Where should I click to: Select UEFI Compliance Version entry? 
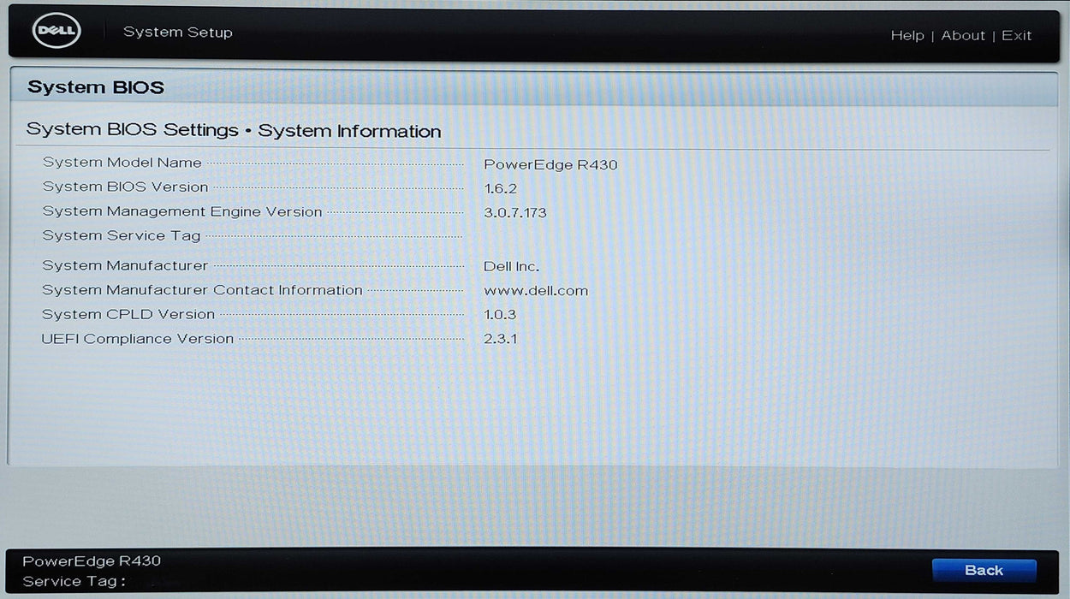click(138, 339)
